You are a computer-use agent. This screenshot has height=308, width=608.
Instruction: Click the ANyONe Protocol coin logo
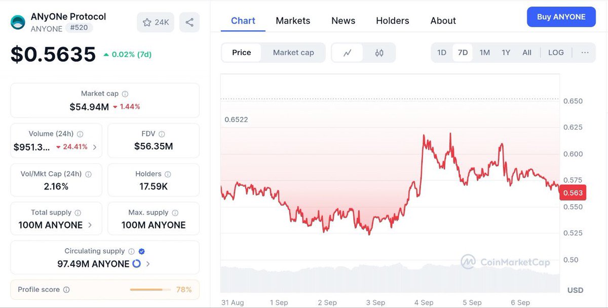click(18, 22)
